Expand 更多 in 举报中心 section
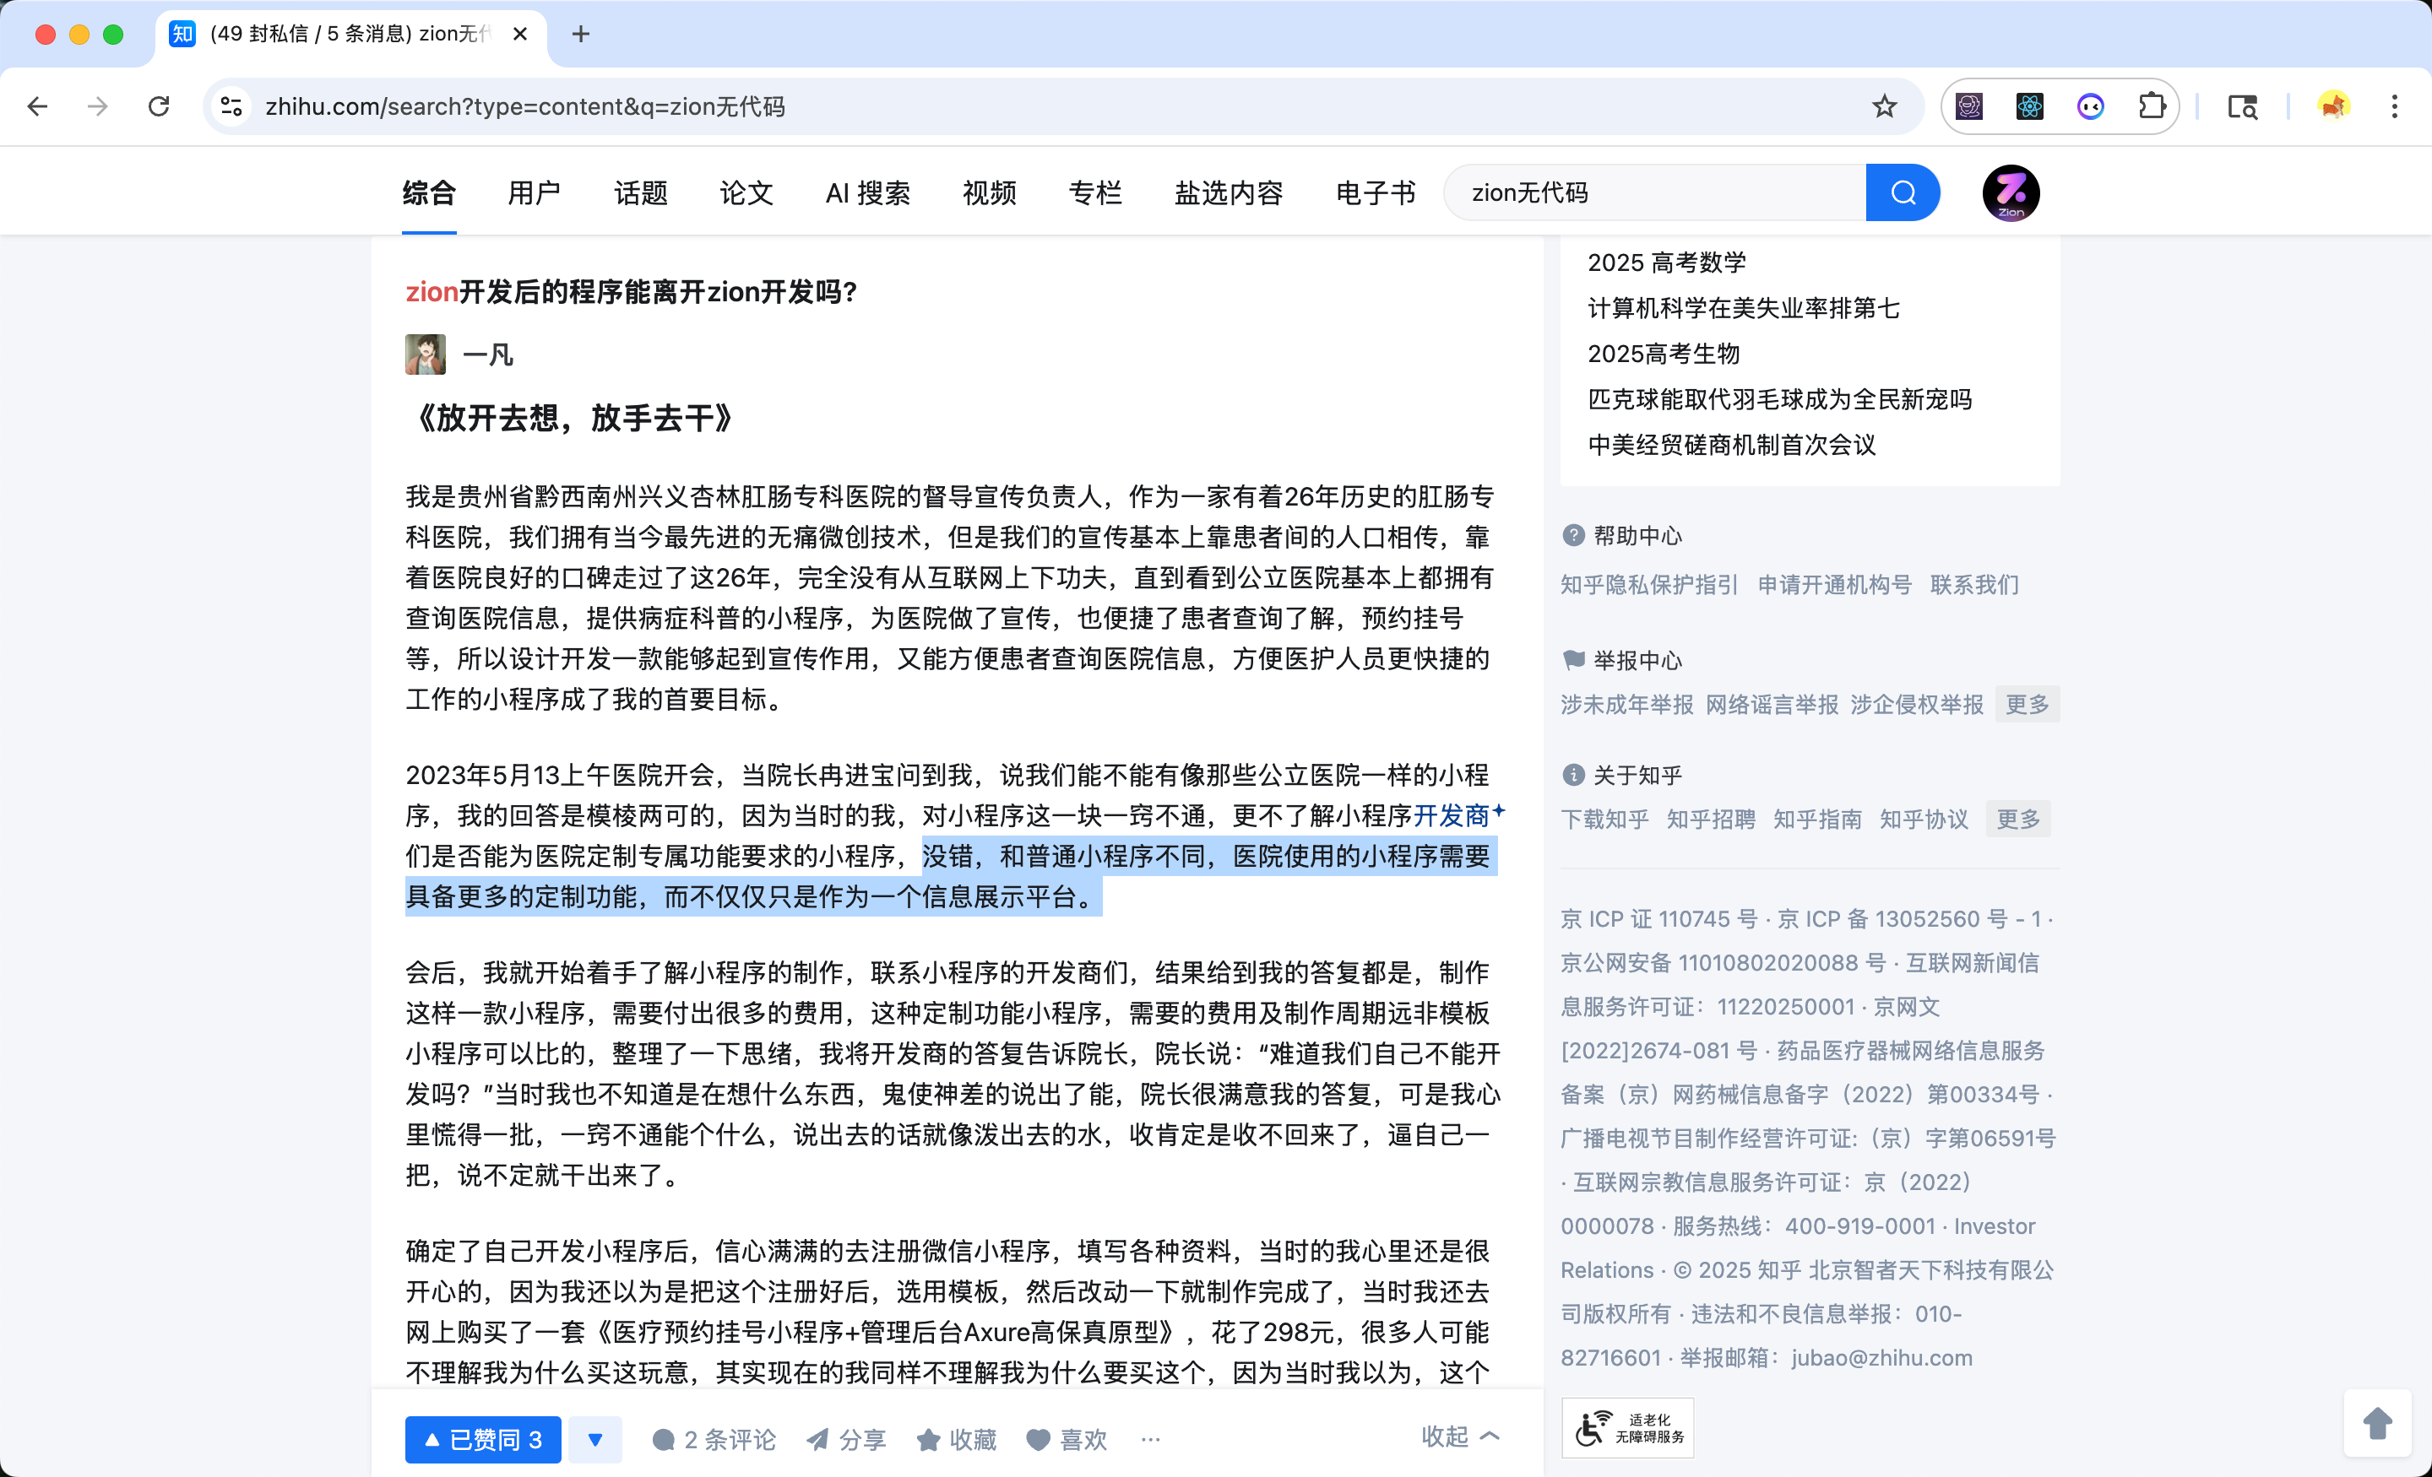The image size is (2432, 1477). (x=2028, y=705)
